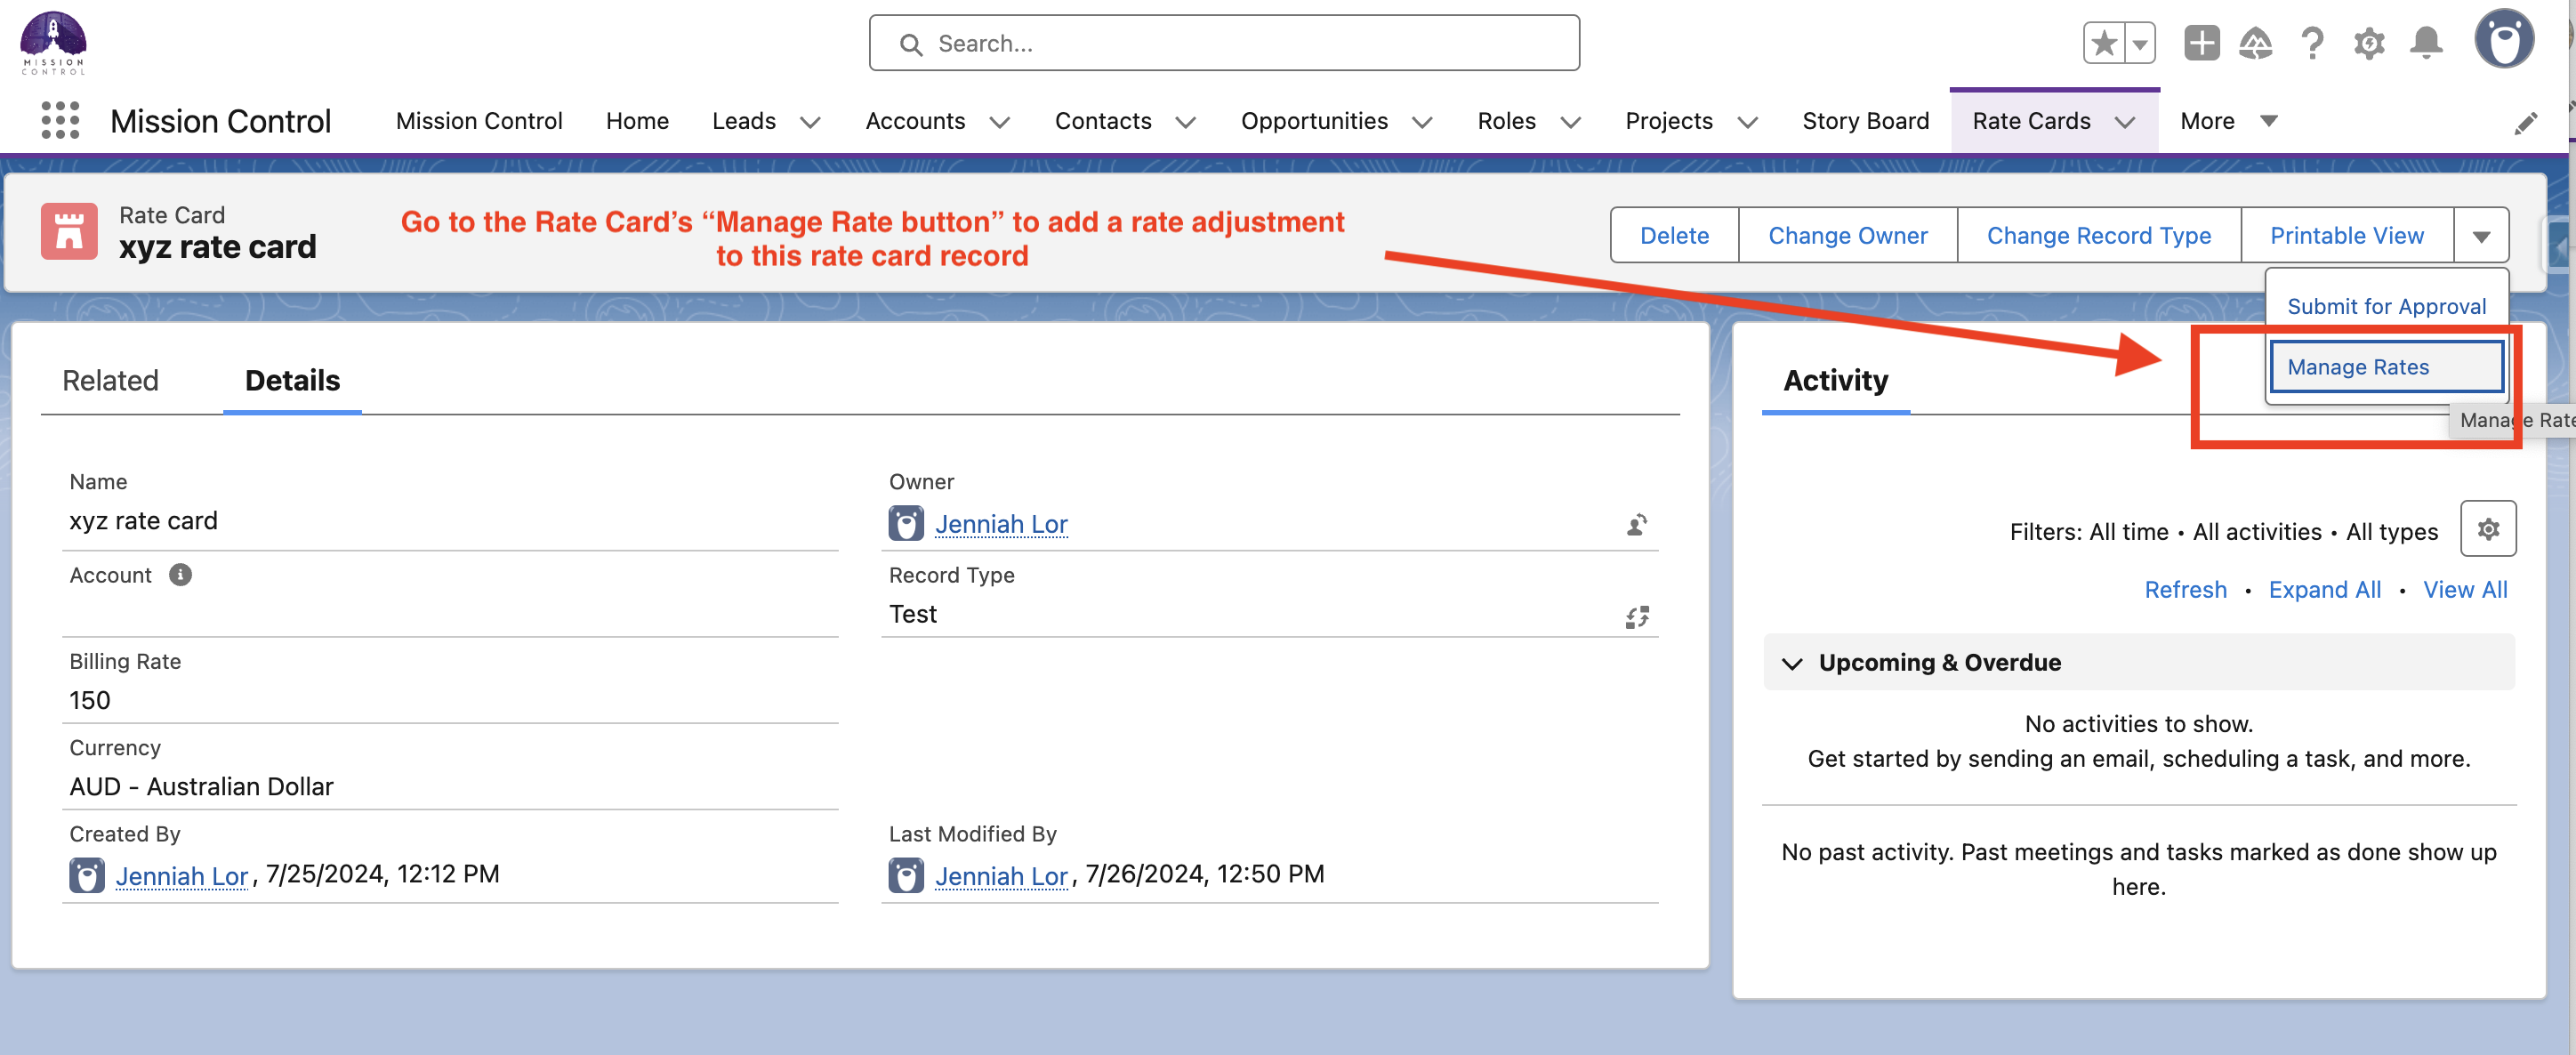Expand the Roles tab dropdown chevron
The height and width of the screenshot is (1055, 2576).
[x=1571, y=122]
